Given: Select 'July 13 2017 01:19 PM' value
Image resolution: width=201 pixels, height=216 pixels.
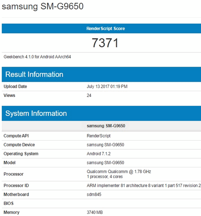Looking at the screenshot, I should 107,87.
